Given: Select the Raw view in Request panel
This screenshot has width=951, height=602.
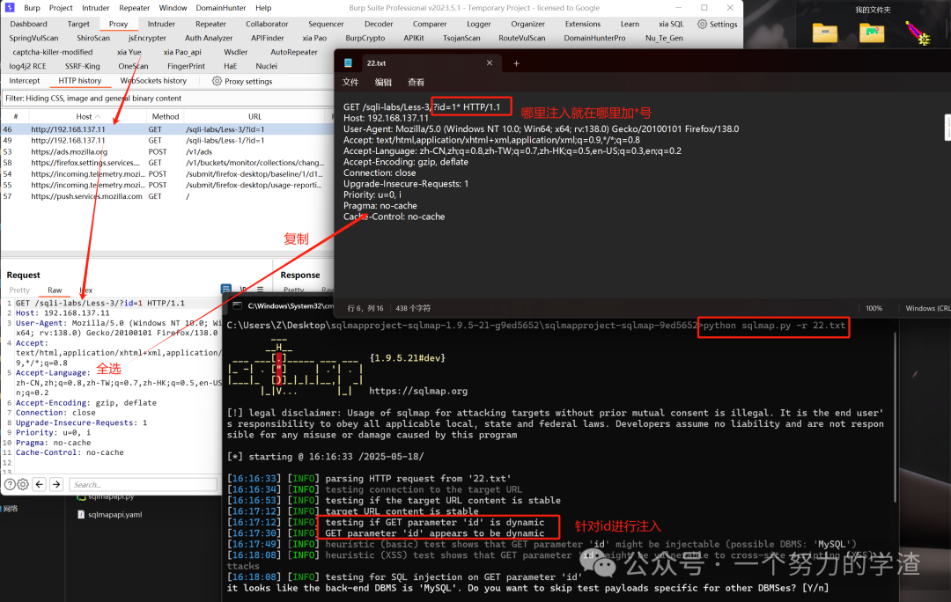Looking at the screenshot, I should 55,290.
